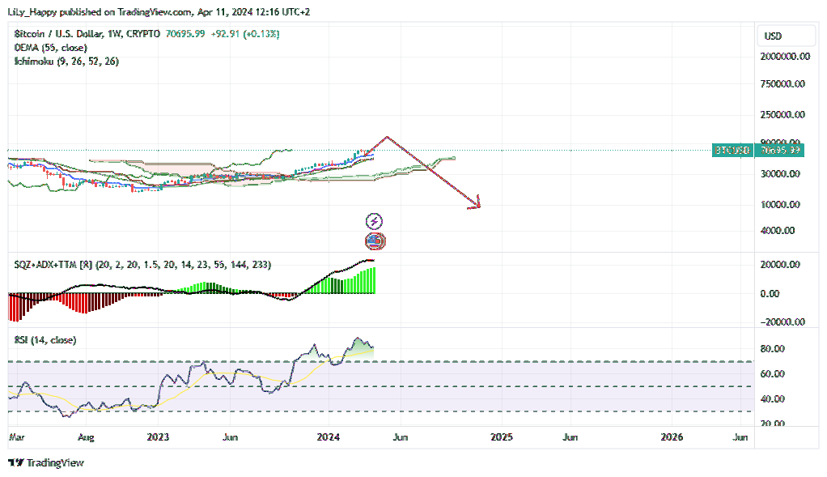Select the Ichimoku (9, 26, 52, 26) indicator label
Screen dimensions: 827x477
[x=66, y=62]
